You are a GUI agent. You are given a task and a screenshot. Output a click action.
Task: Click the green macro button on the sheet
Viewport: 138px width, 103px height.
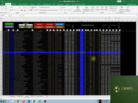9,24
